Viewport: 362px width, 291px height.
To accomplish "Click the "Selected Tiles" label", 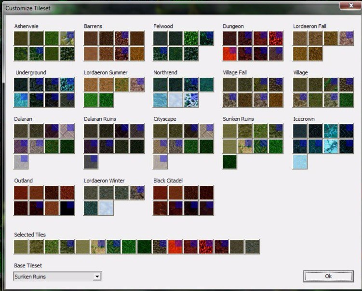I will [x=30, y=235].
